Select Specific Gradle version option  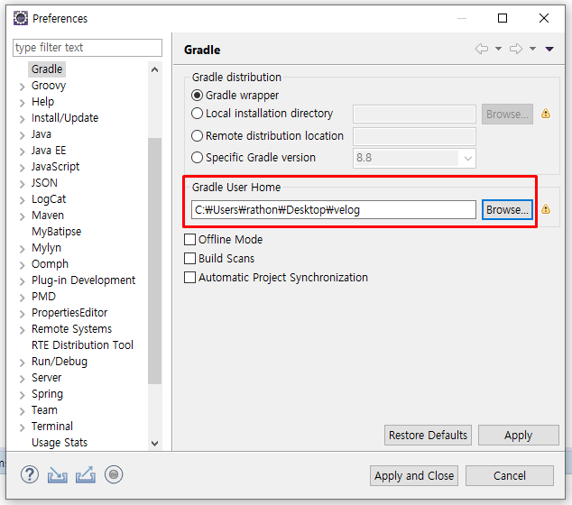pos(197,158)
